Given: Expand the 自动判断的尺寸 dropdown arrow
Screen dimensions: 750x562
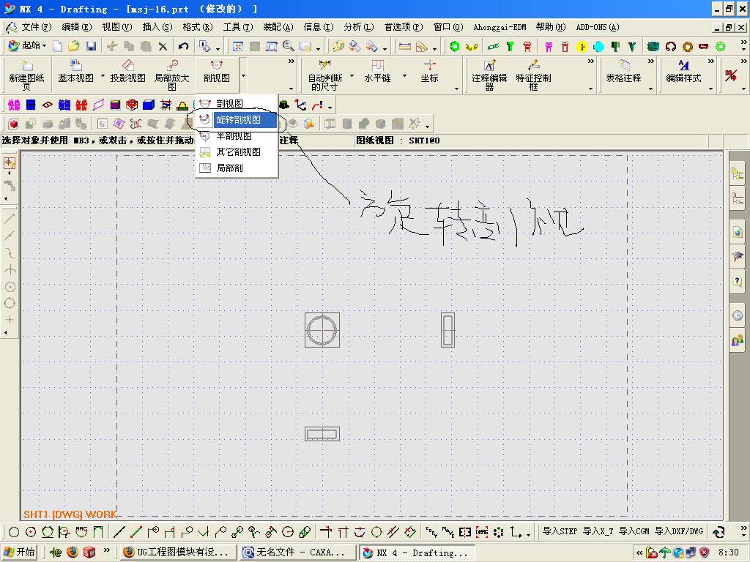Looking at the screenshot, I should (352, 75).
